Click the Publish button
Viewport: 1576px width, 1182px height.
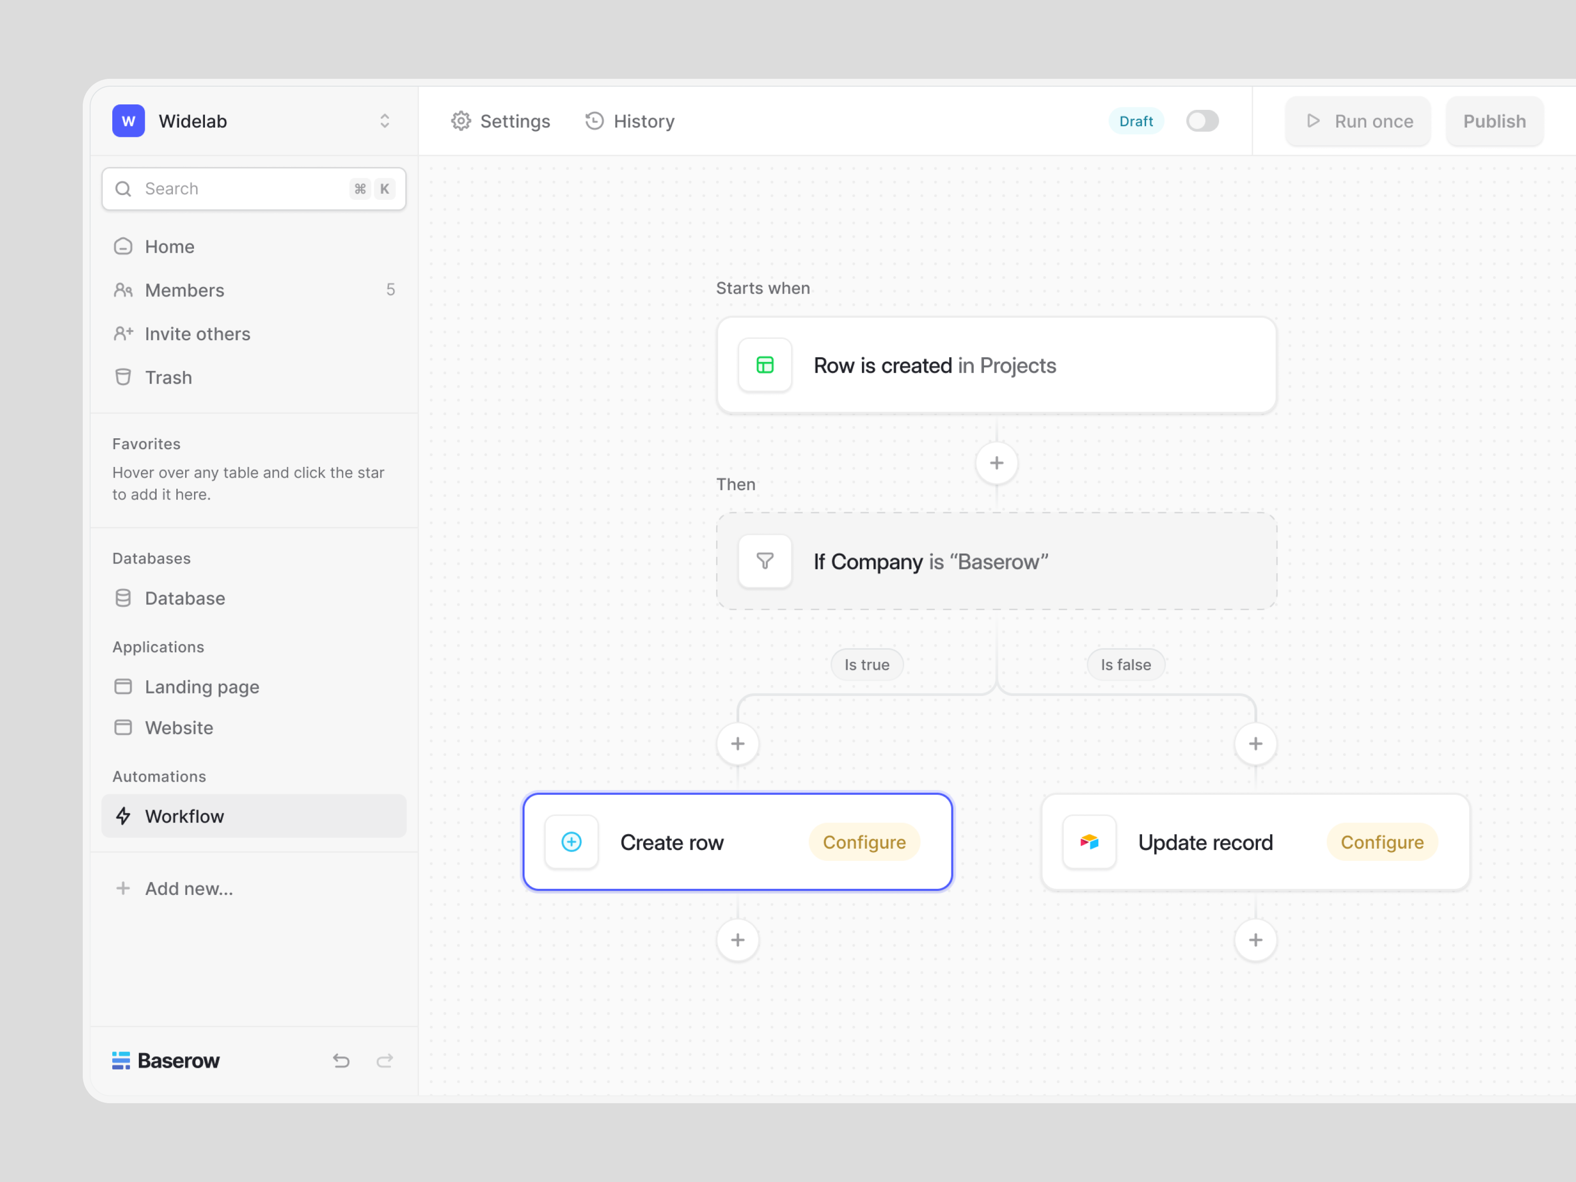(1493, 121)
